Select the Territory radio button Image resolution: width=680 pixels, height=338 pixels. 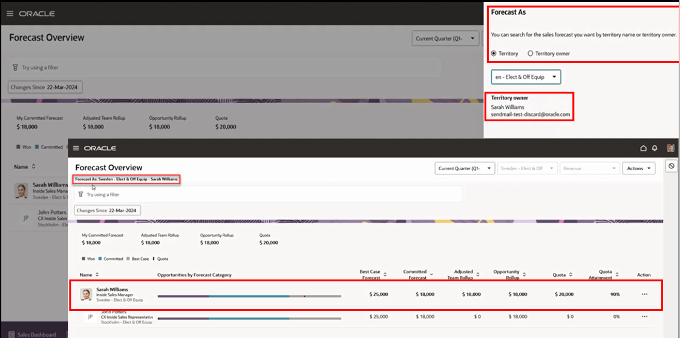coord(494,54)
